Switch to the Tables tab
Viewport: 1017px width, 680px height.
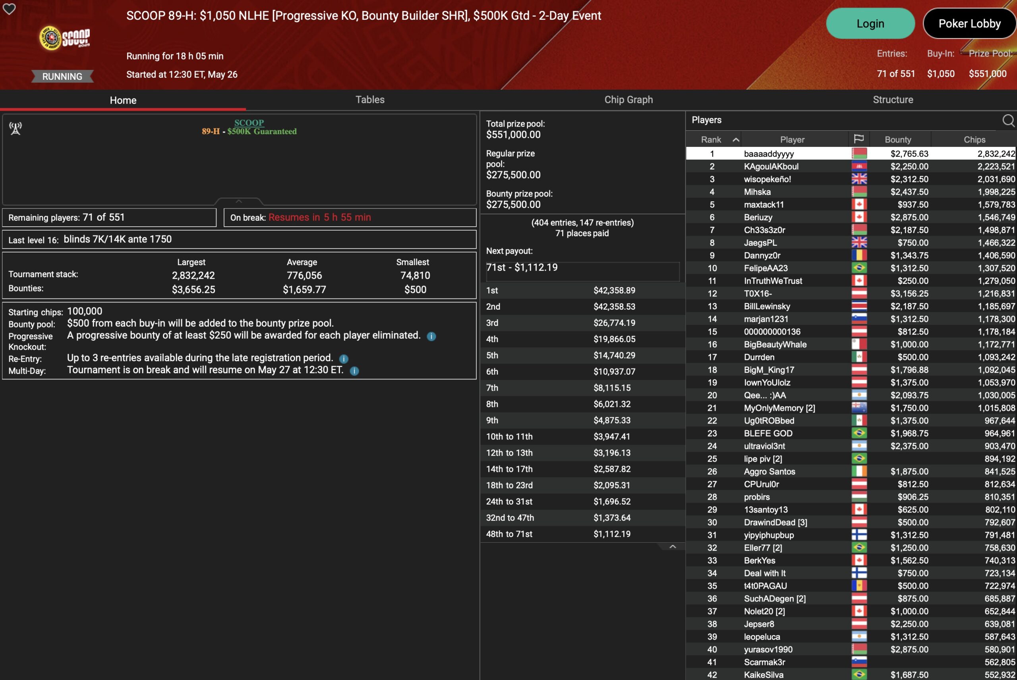(x=370, y=100)
